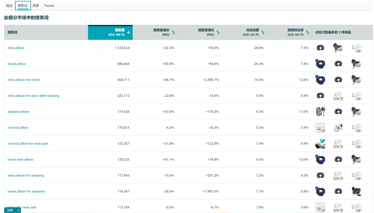Image resolution: width=374 pixels, height=213 pixels.
Task: Click first product thumbnail in neck pillow row
Action: pyautogui.click(x=320, y=48)
